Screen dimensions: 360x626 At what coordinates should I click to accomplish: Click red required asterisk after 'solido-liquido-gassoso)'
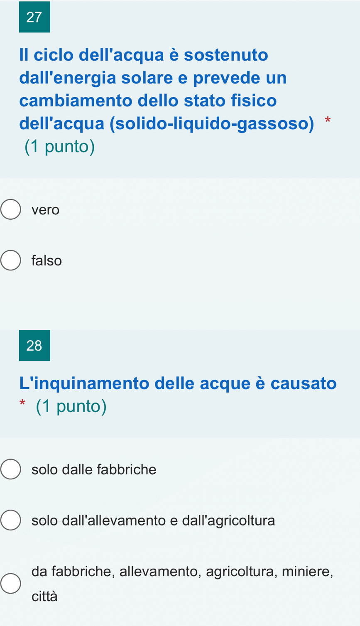[328, 121]
